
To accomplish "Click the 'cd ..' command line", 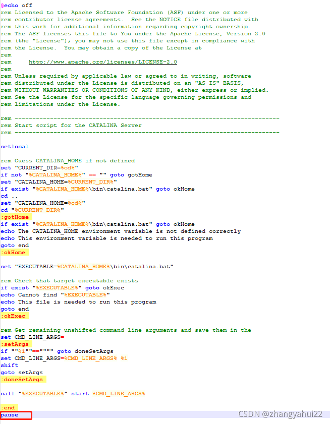I will [x=9, y=196].
